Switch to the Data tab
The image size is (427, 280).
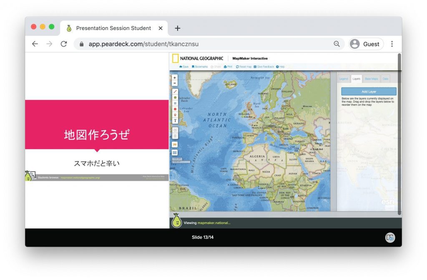point(385,79)
